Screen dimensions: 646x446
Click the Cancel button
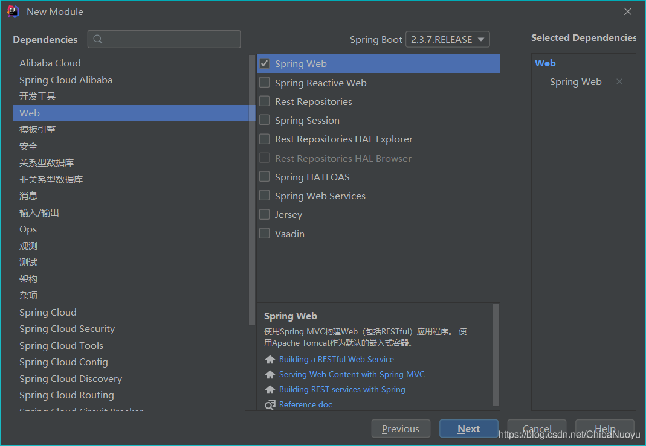[x=537, y=428]
